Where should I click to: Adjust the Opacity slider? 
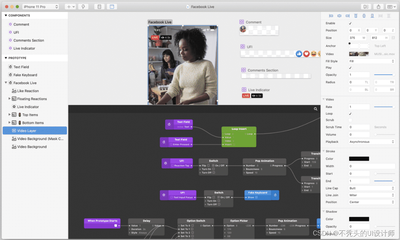(384, 75)
